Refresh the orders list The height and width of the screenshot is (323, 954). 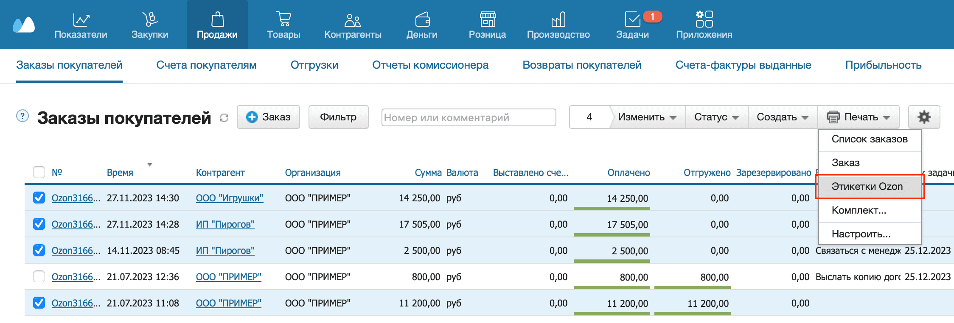pyautogui.click(x=224, y=118)
